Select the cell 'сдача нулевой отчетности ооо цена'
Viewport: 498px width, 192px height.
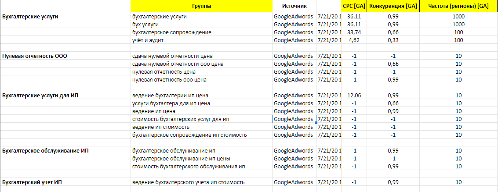tap(201, 64)
